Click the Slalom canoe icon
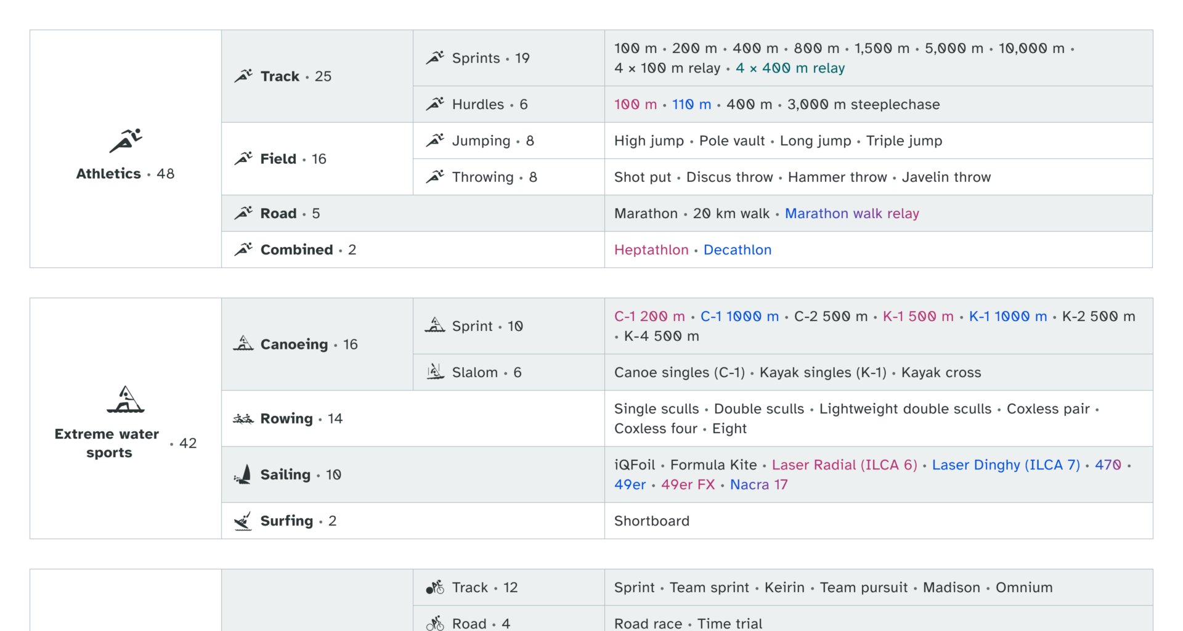This screenshot has height=631, width=1183. tap(435, 372)
